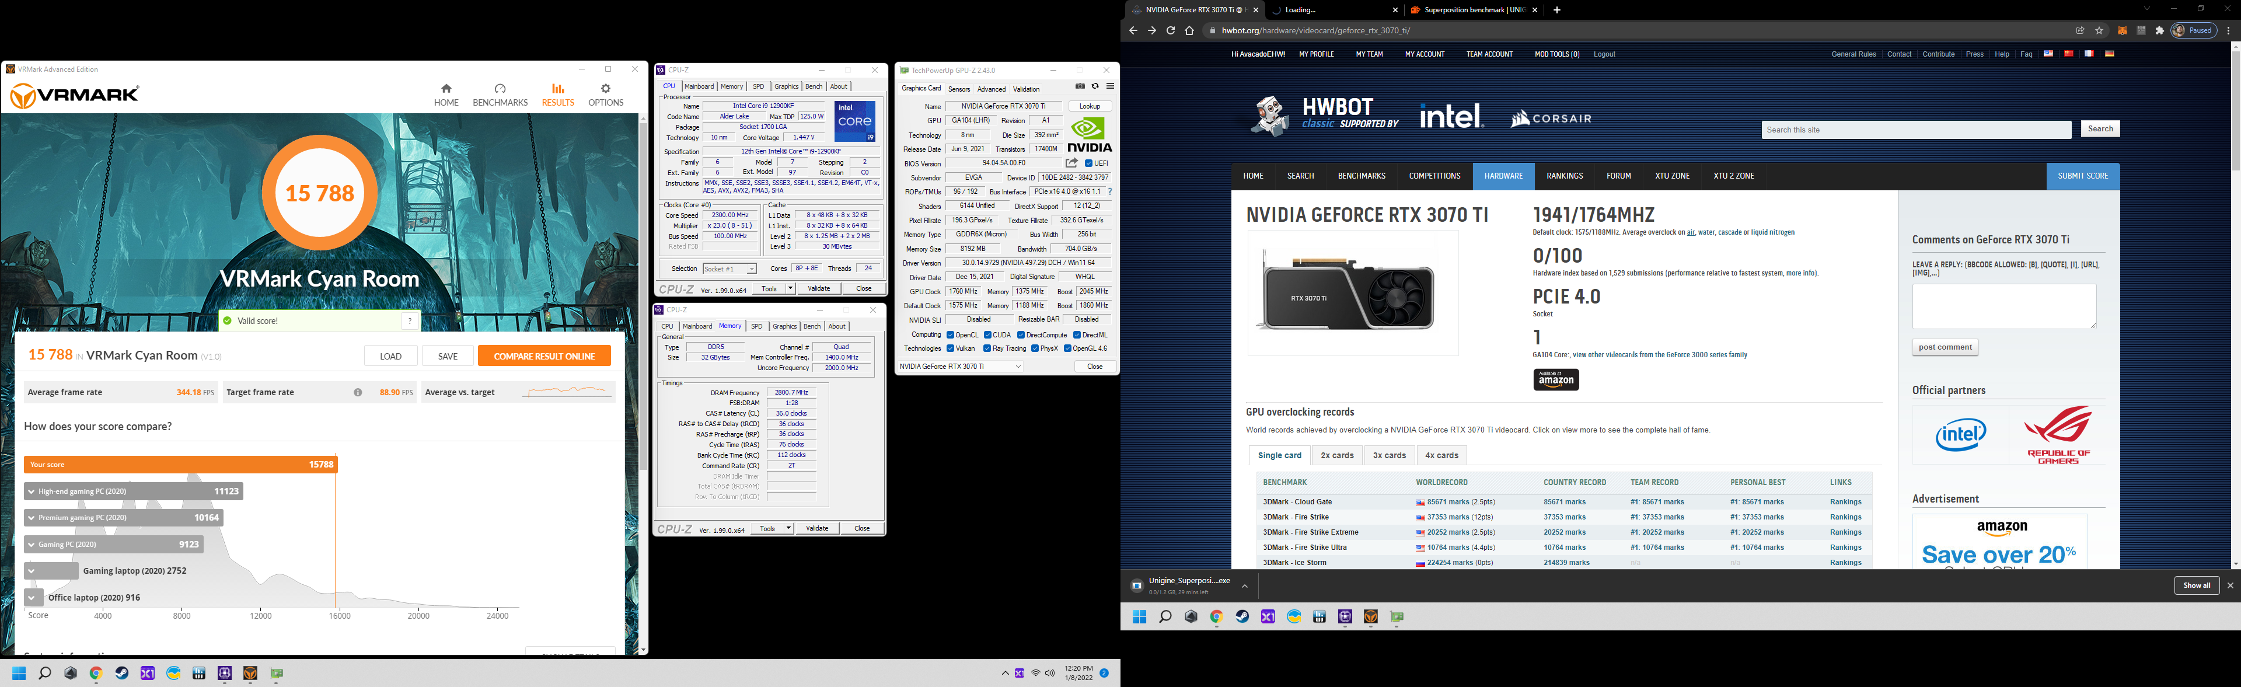Viewport: 2241px width, 687px height.
Task: Click GPU-Z refresh icon
Action: [1095, 86]
